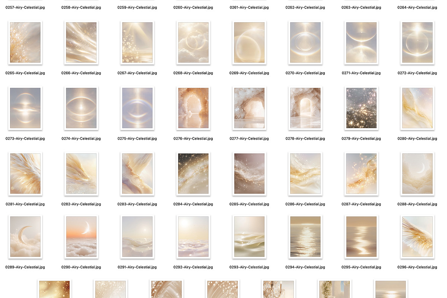The width and height of the screenshot is (447, 298).
Task: Pick the thumbnail above 0272-Airy-Celestial.jpg
Action: [x=417, y=42]
